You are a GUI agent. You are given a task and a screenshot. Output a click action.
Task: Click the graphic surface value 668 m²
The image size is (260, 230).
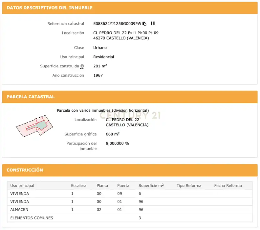113,134
